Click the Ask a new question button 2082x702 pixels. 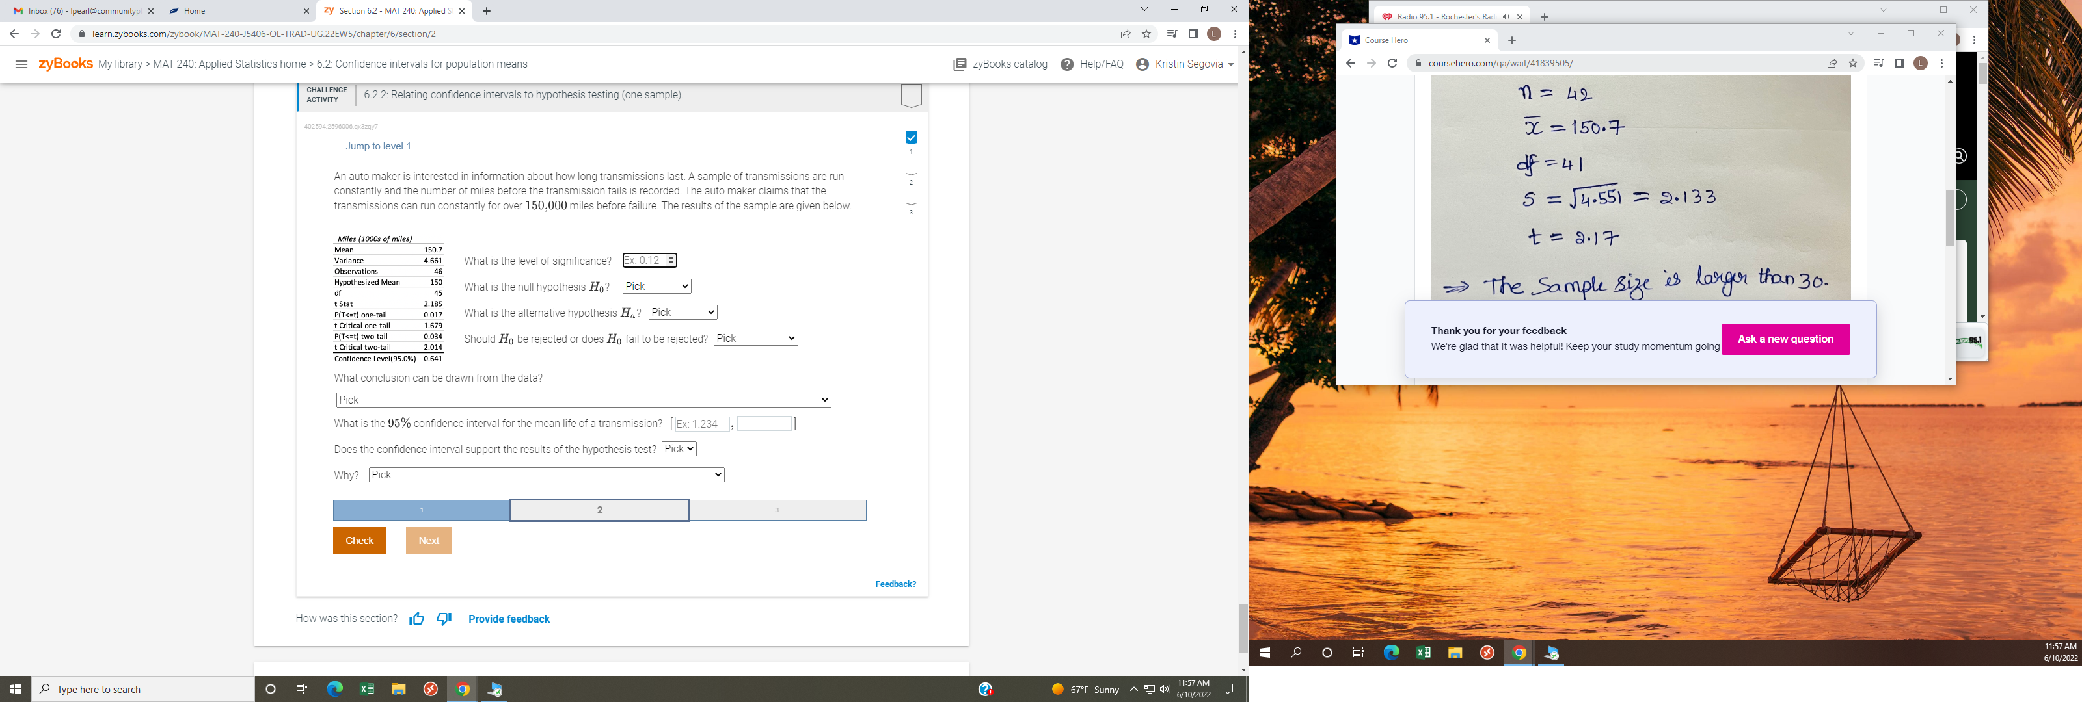pos(1786,339)
